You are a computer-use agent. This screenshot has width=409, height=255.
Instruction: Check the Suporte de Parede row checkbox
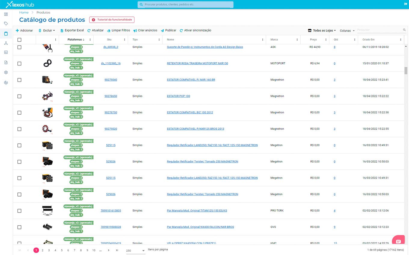coord(19,47)
